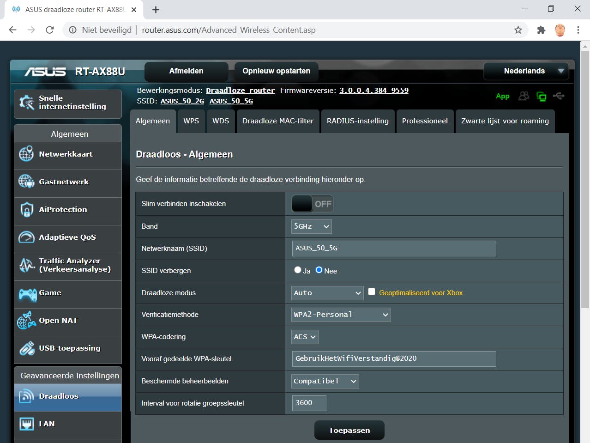
Task: Switch to RADIUS-instelling tab
Action: point(358,121)
